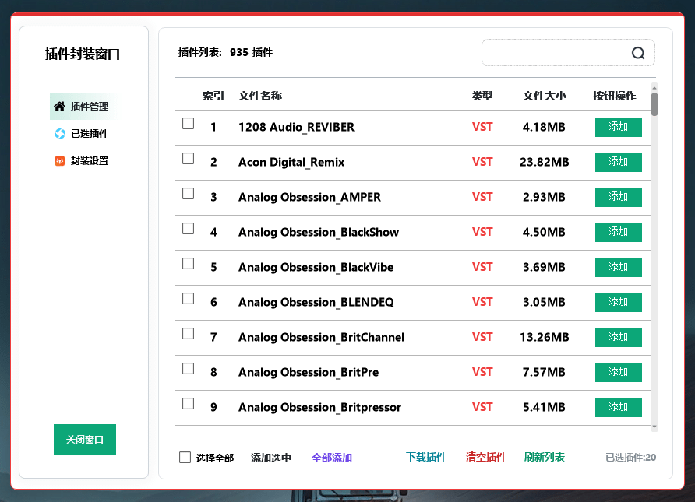The height and width of the screenshot is (502, 695).
Task: Click 添加 for Analog Obsession_BlackShow
Action: (x=619, y=232)
